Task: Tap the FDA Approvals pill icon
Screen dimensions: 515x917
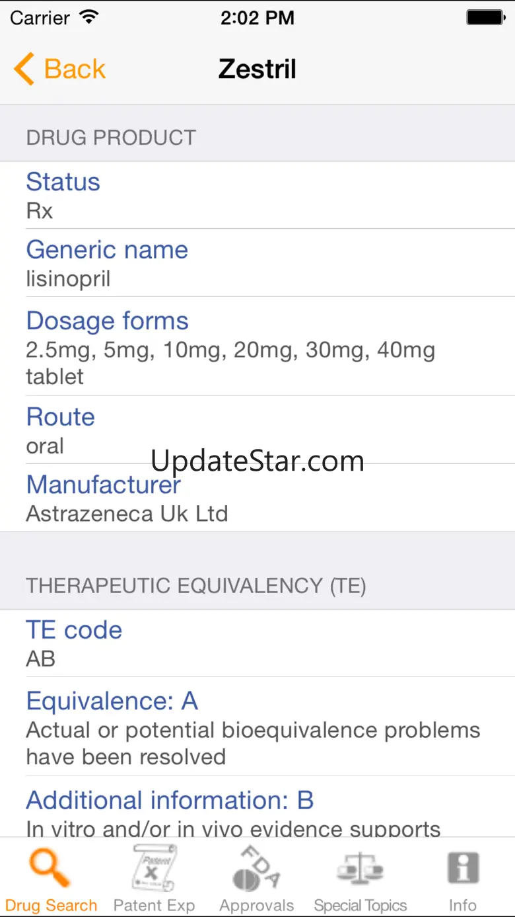Action: (256, 868)
